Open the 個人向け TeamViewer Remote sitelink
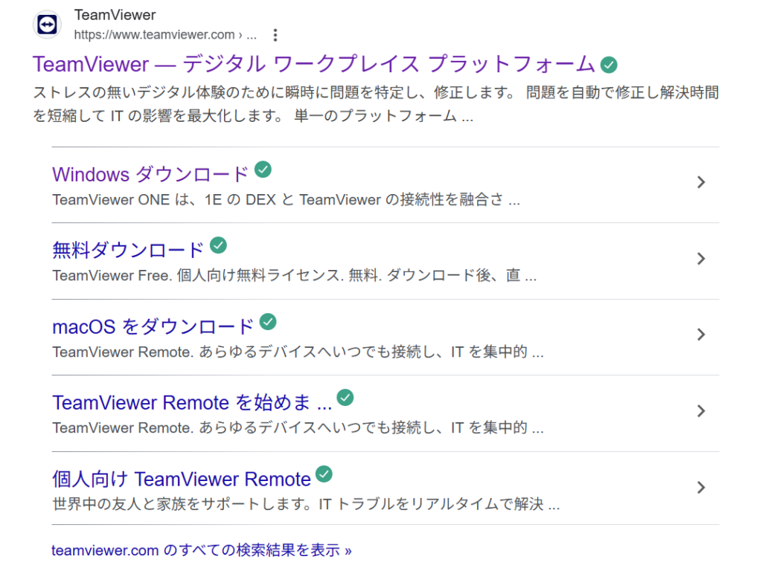 [182, 479]
